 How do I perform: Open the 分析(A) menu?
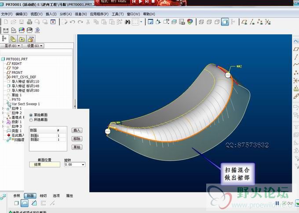(x=66, y=14)
